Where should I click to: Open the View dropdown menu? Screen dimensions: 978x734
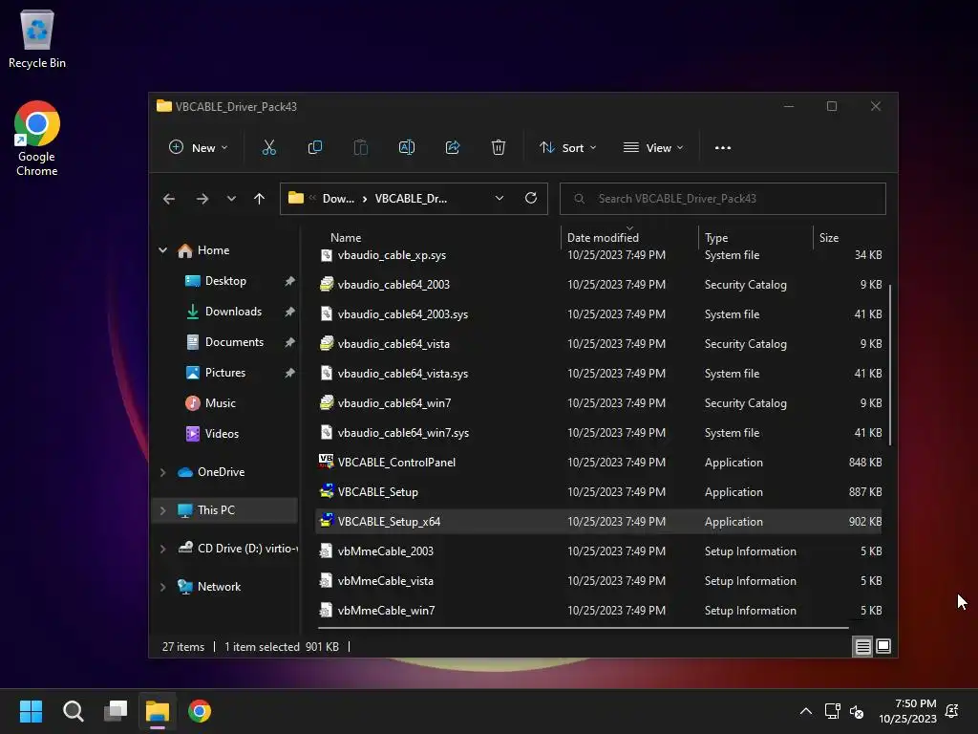(653, 148)
